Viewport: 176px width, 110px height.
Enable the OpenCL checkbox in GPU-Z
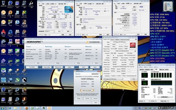click(111, 76)
